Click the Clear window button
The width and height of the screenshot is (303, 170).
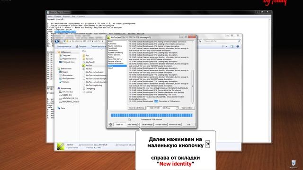187,108
